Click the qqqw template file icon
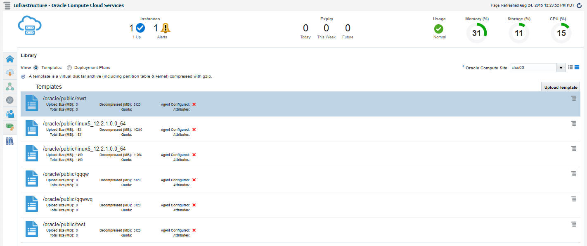The height and width of the screenshot is (246, 587). (x=32, y=178)
